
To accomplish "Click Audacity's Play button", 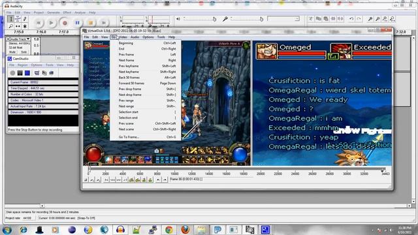I will tap(51, 23).
